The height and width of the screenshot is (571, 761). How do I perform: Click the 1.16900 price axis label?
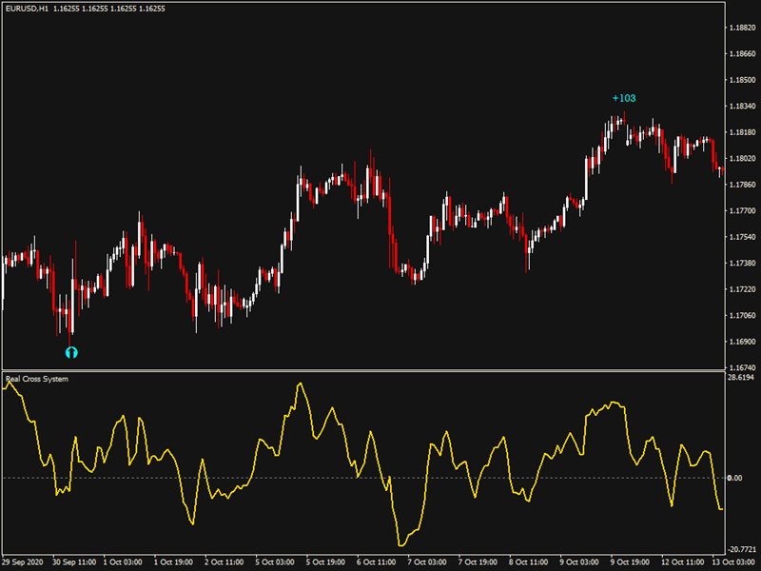740,341
